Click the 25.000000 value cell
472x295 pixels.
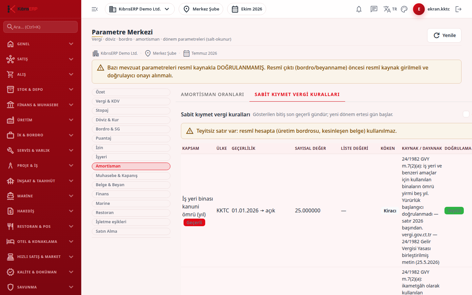(x=307, y=210)
